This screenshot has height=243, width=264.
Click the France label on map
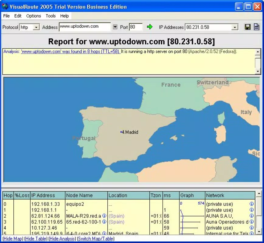(171, 85)
